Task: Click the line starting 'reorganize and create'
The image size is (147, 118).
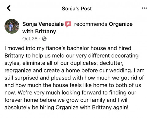Action: (x=74, y=70)
